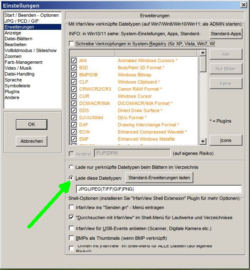The height and width of the screenshot is (270, 250).
Task: Click the JPG|JPEG|TIFF|GIF|PNG| text field
Action: (159, 189)
